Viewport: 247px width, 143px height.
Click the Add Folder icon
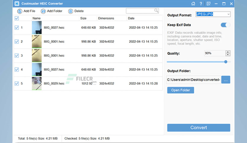(x=43, y=11)
